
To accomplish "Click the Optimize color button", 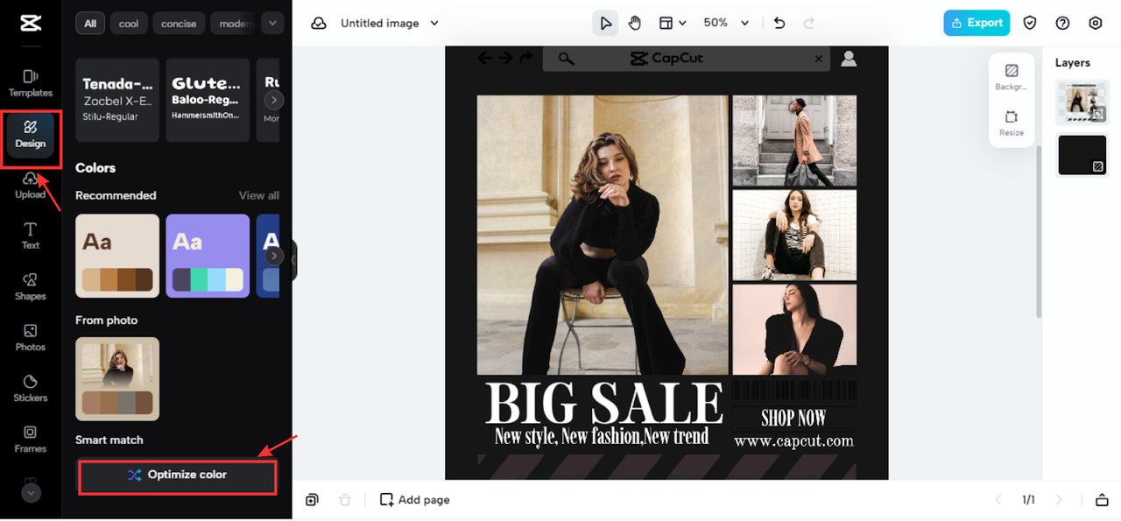I will click(177, 475).
